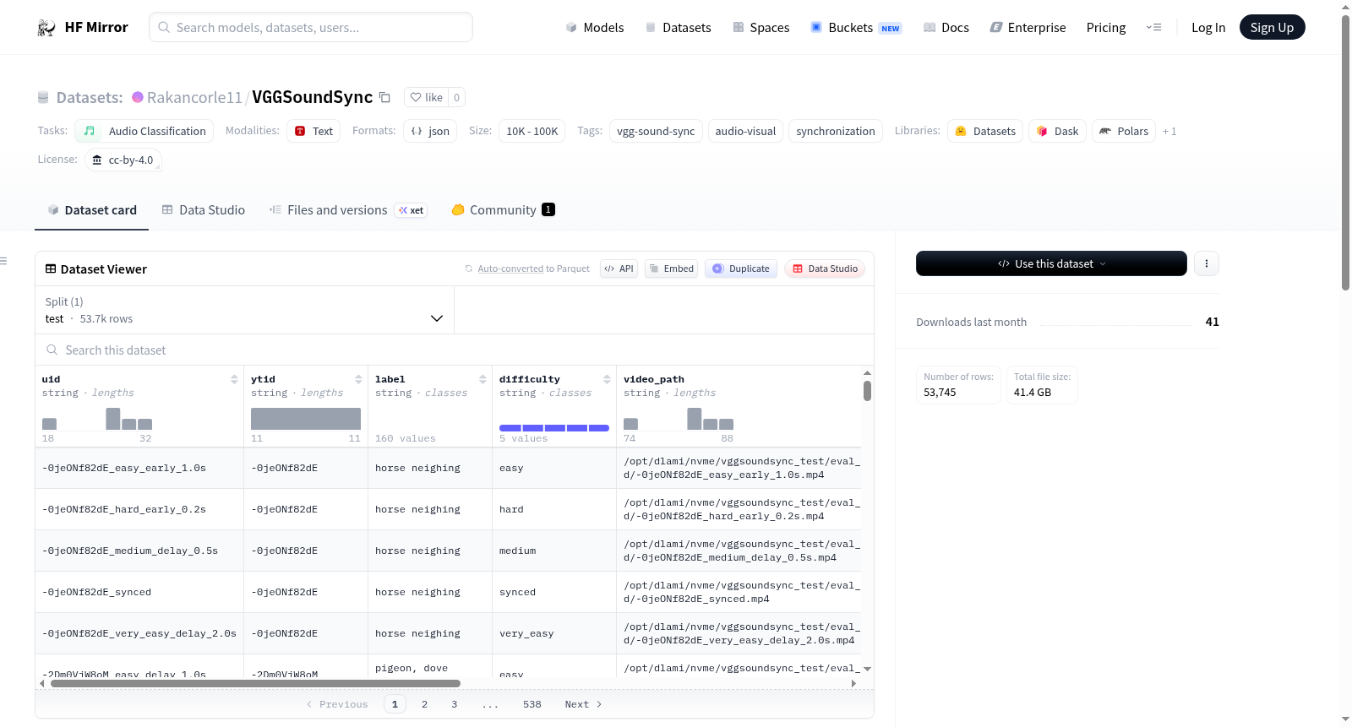Click the HF Mirror logo icon
Image resolution: width=1352 pixels, height=727 pixels.
pyautogui.click(x=46, y=28)
